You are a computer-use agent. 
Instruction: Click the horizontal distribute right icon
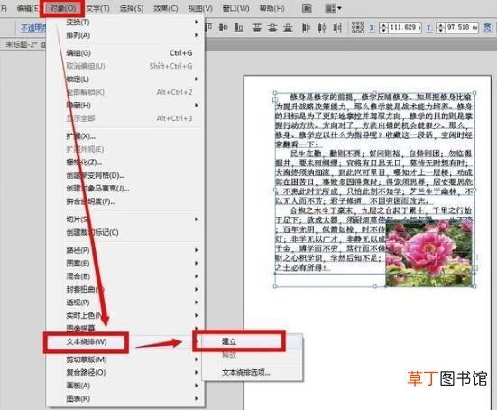337,28
